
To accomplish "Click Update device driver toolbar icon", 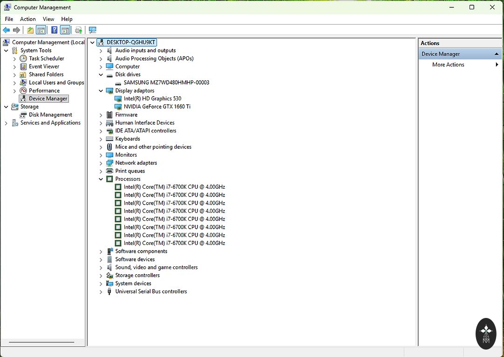I will pyautogui.click(x=78, y=30).
